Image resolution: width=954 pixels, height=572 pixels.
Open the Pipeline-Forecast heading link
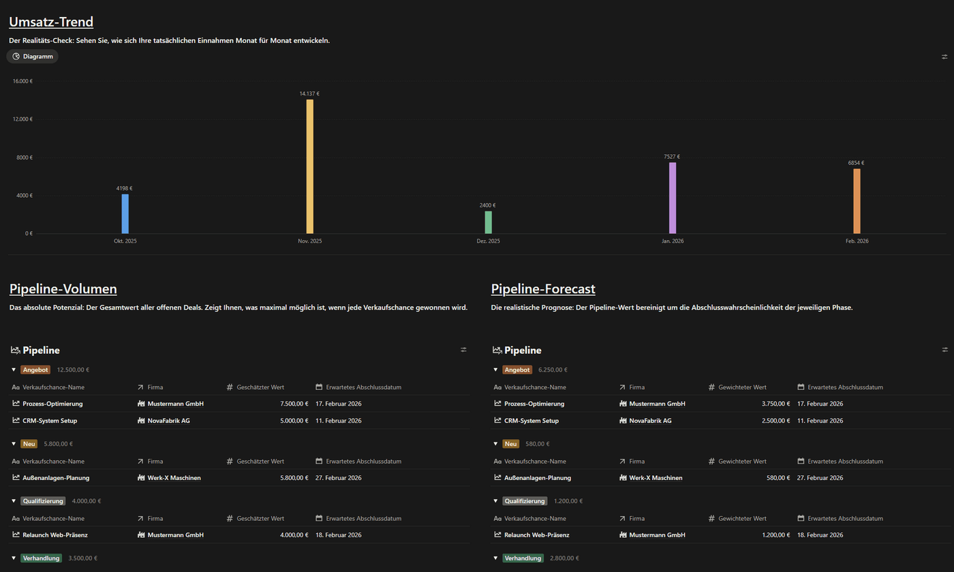(x=543, y=289)
